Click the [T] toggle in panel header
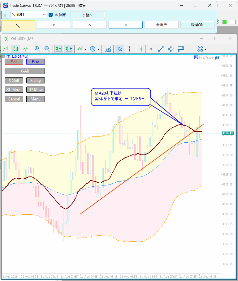 tap(8, 56)
